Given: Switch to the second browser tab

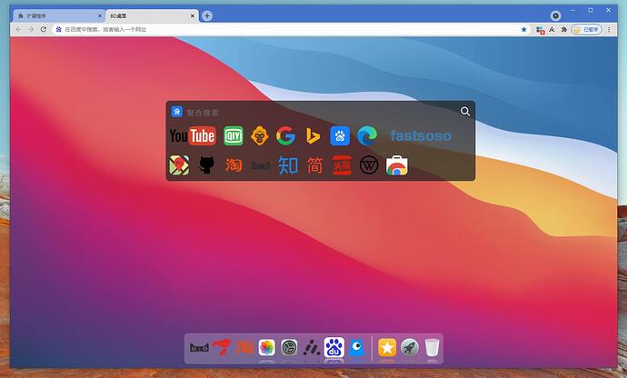Looking at the screenshot, I should coord(152,16).
